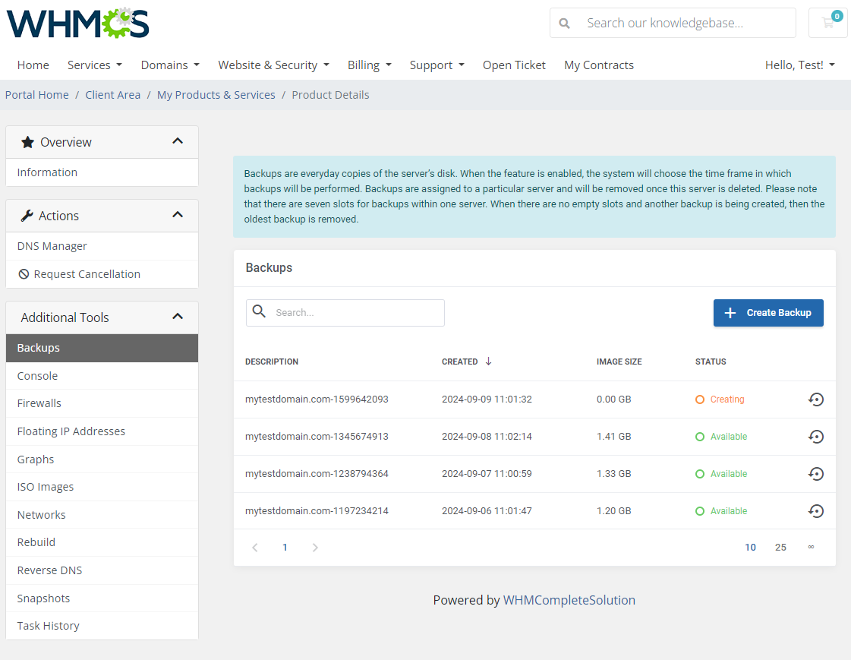
Task: Go to next page arrow in pagination
Action: click(x=315, y=548)
